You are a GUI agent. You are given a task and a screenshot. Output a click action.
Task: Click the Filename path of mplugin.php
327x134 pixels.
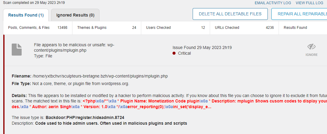(100, 76)
